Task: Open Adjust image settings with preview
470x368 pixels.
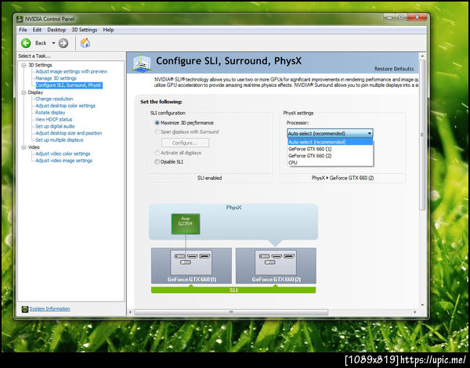Action: [x=71, y=71]
